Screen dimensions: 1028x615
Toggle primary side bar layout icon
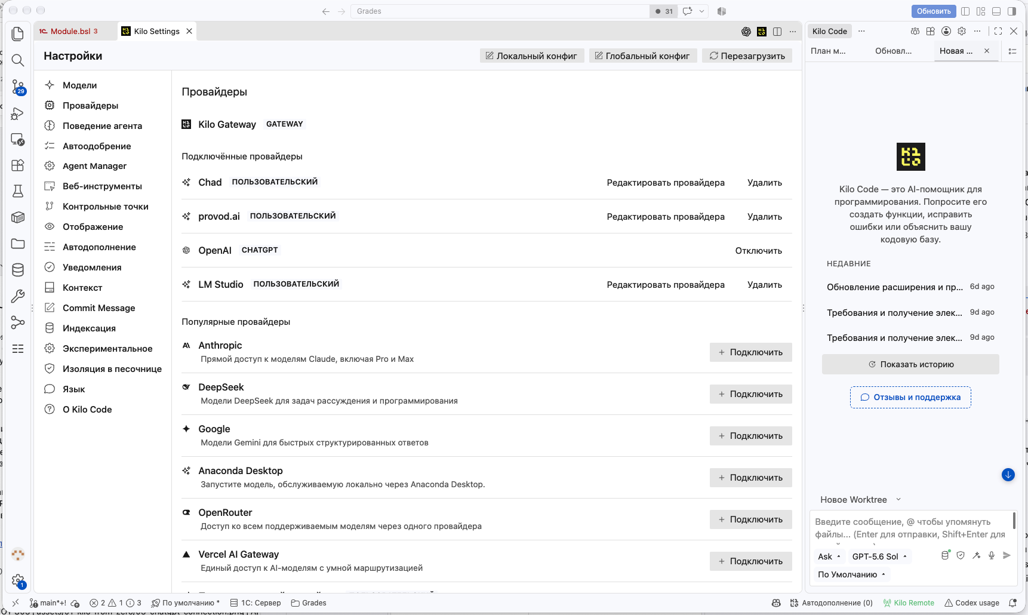pos(965,11)
